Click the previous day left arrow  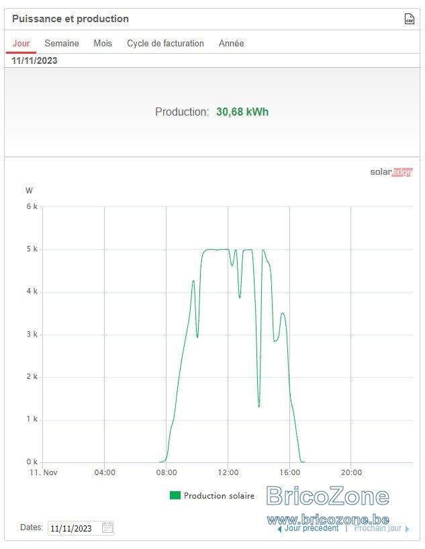[279, 529]
